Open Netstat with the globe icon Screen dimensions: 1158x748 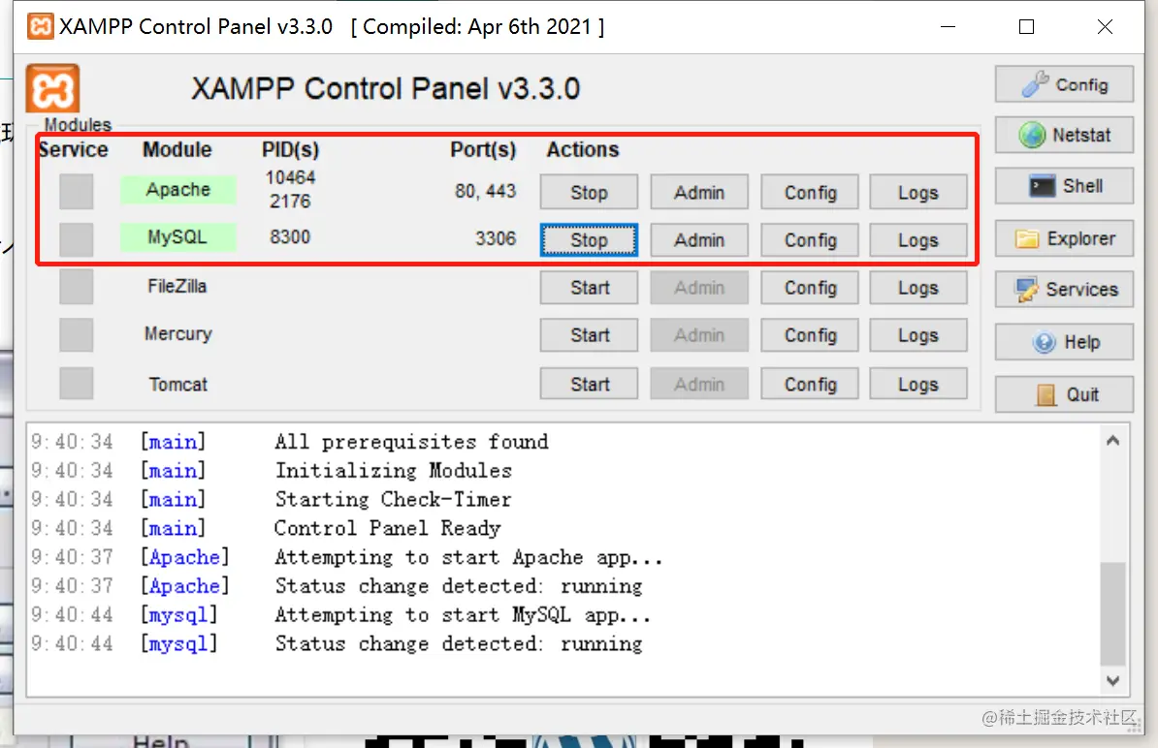tap(1064, 135)
